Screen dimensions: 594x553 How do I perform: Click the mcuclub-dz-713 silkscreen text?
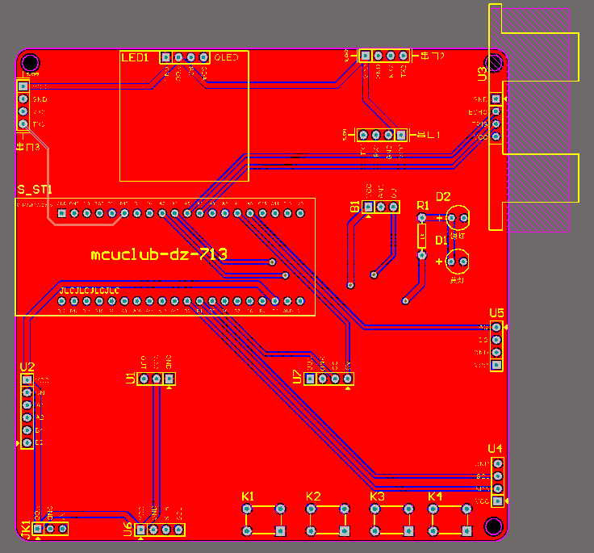(159, 254)
